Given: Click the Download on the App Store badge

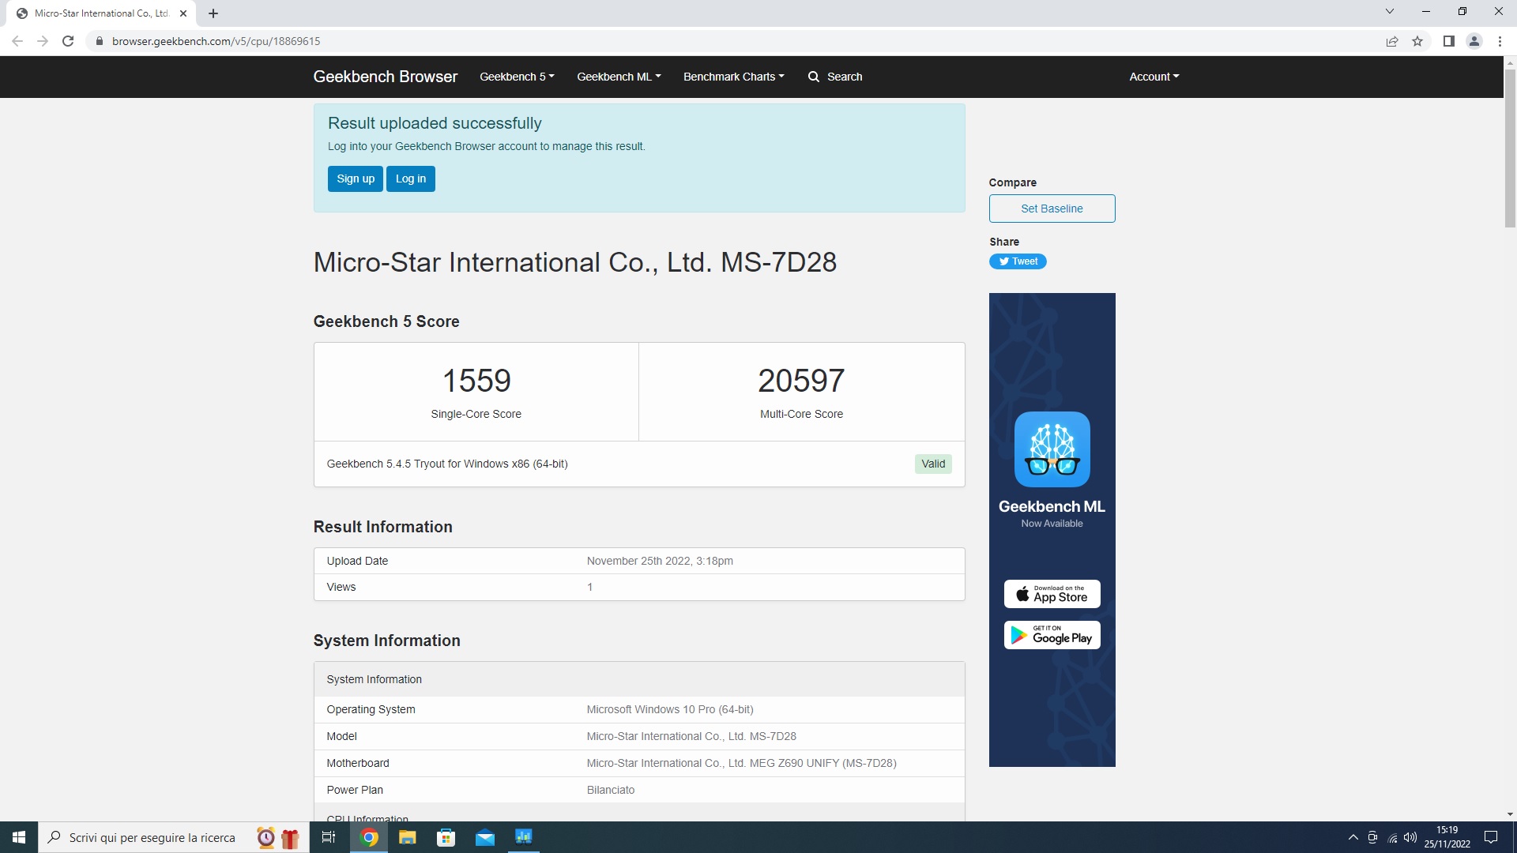Looking at the screenshot, I should tap(1052, 594).
